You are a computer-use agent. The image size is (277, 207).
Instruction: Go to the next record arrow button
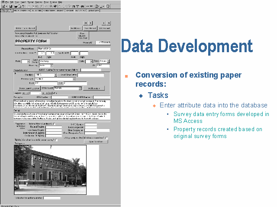coord(104,22)
